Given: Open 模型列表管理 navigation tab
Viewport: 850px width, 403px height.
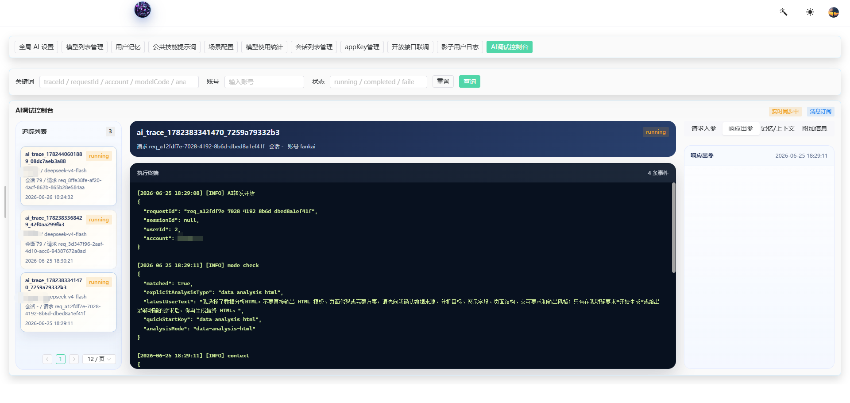Looking at the screenshot, I should coord(85,47).
